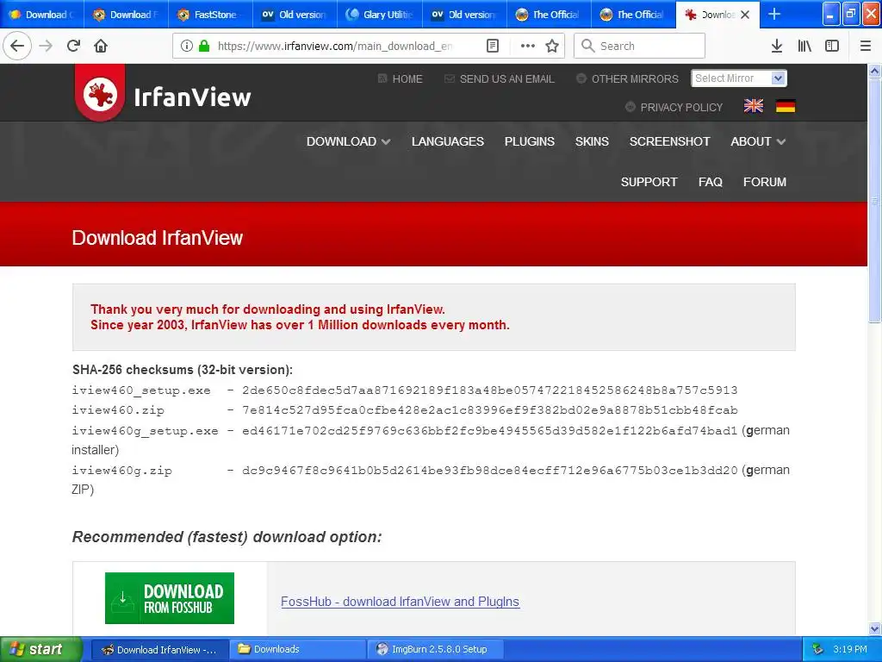Expand the ABOUT navigation menu
This screenshot has height=662, width=882.
point(758,141)
